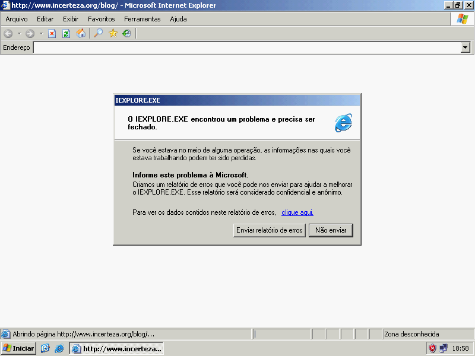Click the 'Não enviar' button
This screenshot has width=475, height=356.
click(x=331, y=230)
